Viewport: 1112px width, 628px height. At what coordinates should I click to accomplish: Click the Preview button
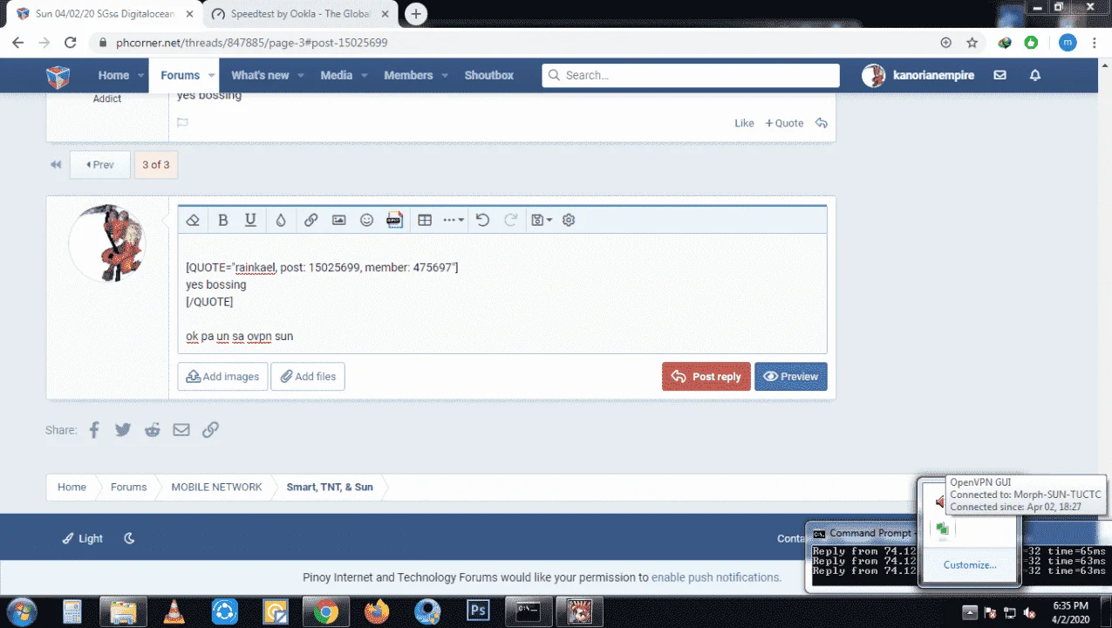[x=791, y=376]
